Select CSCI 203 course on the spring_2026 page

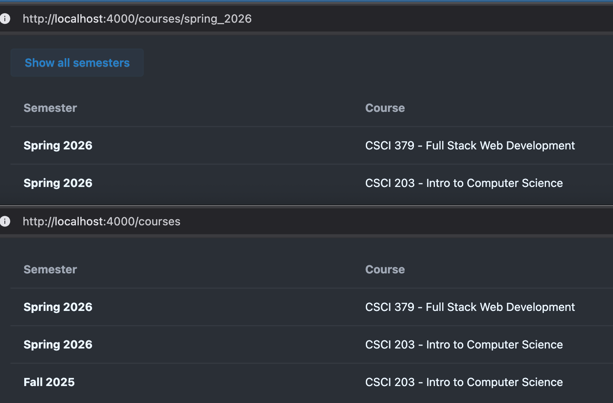coord(464,183)
